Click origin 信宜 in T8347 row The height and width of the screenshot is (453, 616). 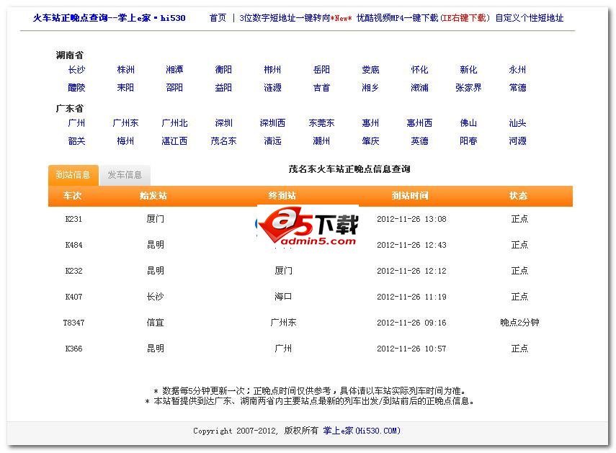pos(155,323)
